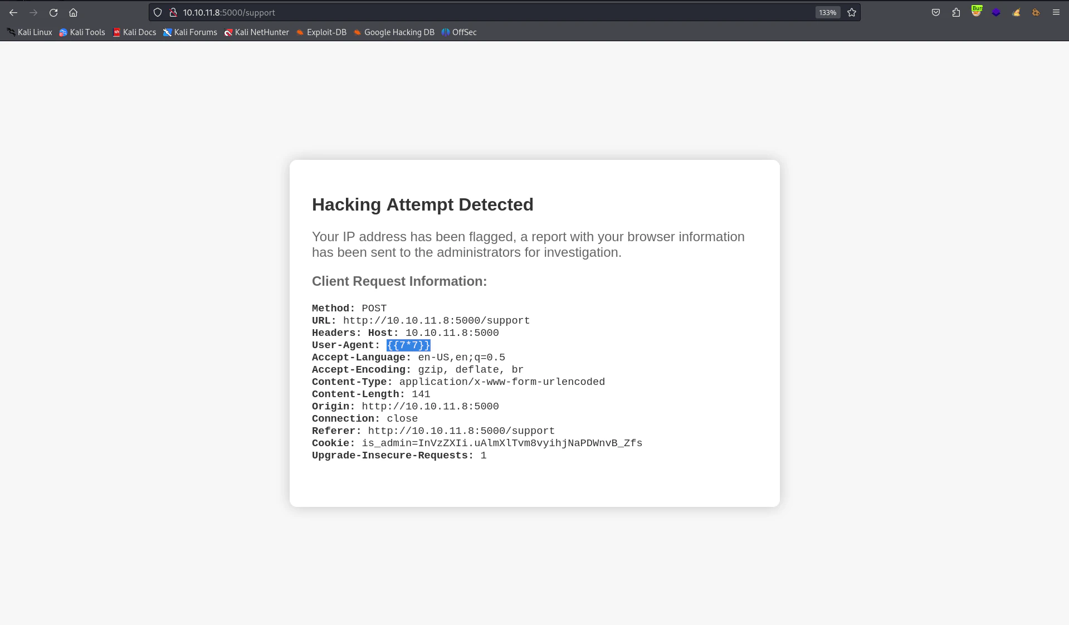Open the Kali Forums bookmark

point(190,32)
